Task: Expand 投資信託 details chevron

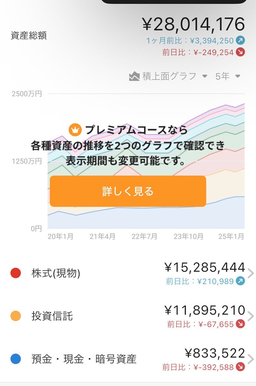Action: pos(251,316)
